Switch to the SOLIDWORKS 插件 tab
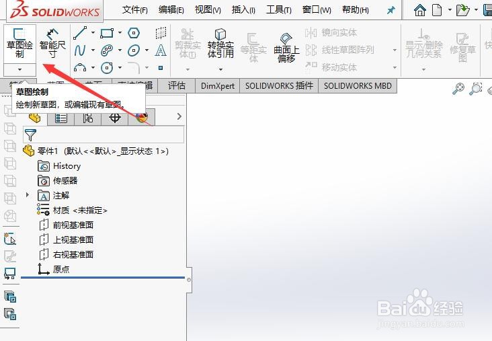This screenshot has height=341, width=492. pos(279,85)
